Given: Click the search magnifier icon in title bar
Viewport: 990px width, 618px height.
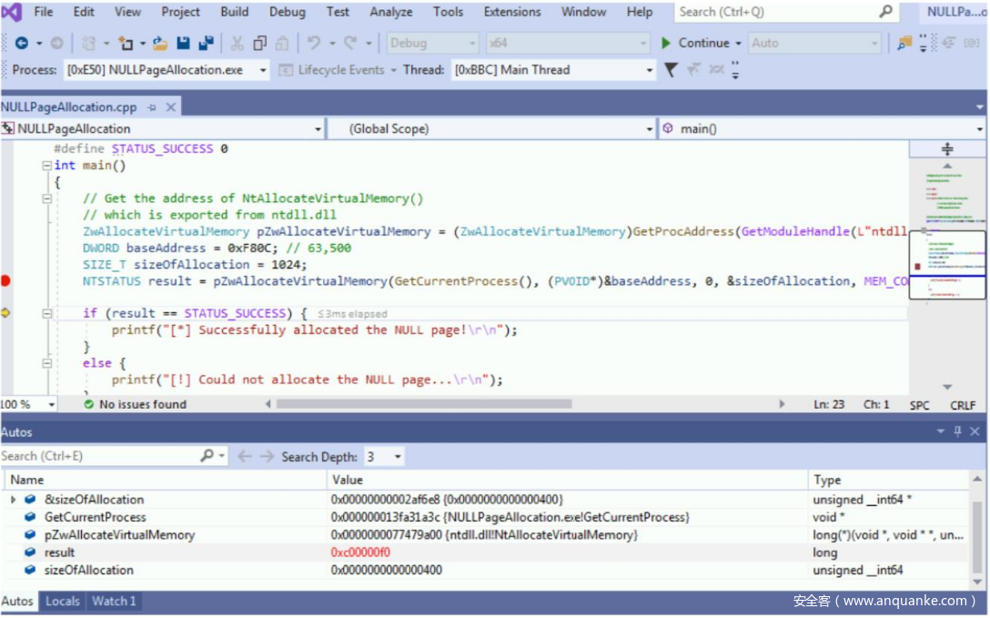Looking at the screenshot, I should (885, 12).
